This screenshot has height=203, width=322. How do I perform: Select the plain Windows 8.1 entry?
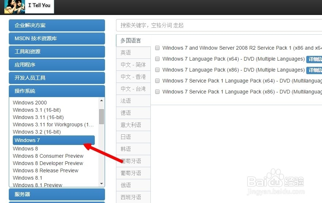click(x=27, y=178)
